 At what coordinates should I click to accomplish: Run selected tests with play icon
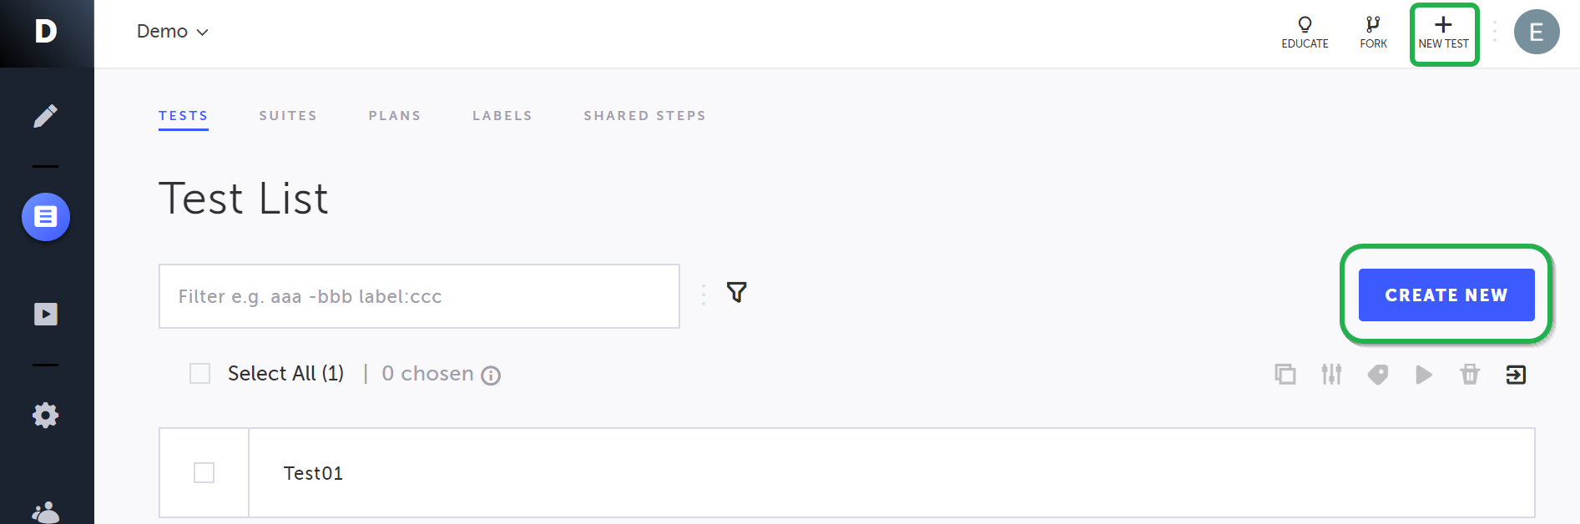(1424, 375)
